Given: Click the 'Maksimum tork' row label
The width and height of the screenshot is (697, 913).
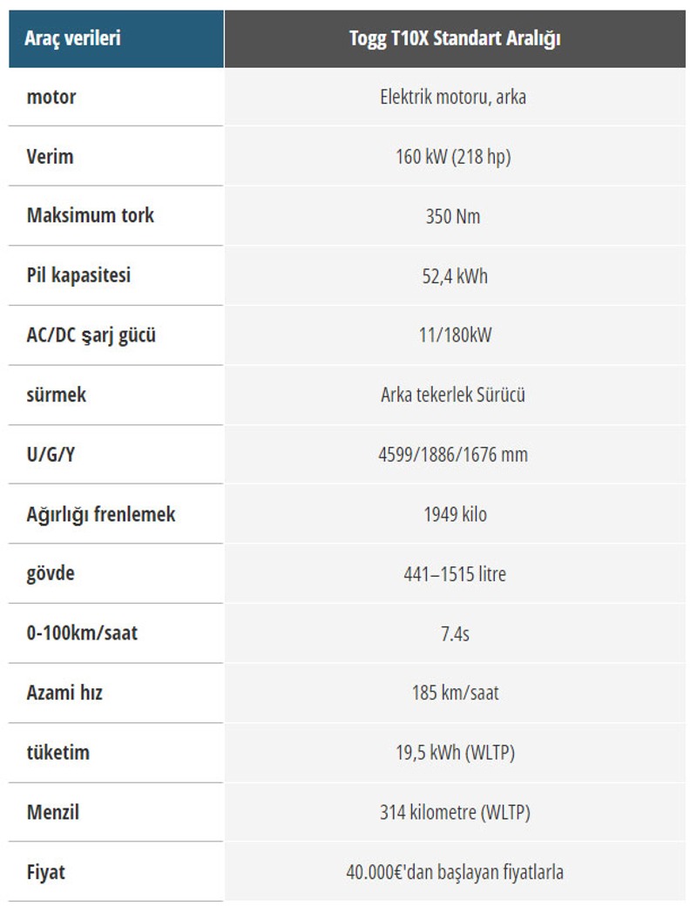Looking at the screenshot, I should point(91,215).
